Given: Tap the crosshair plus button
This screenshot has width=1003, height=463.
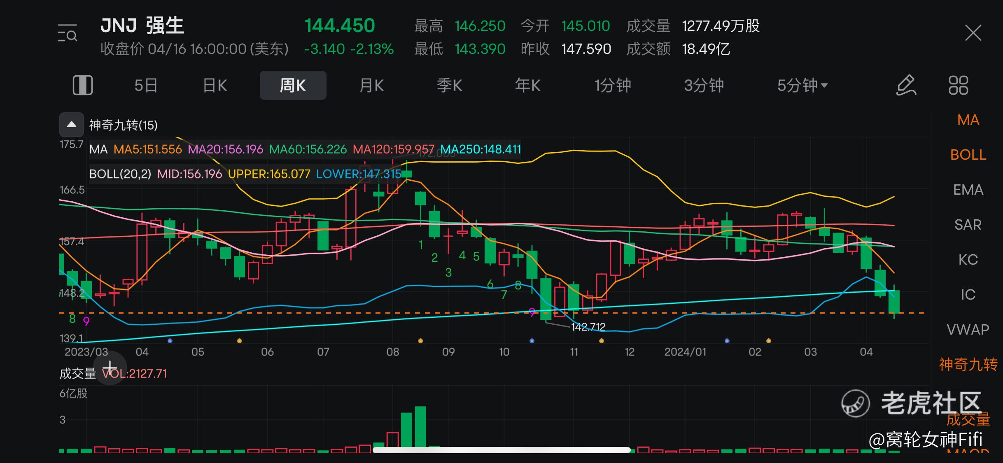Looking at the screenshot, I should [x=110, y=368].
